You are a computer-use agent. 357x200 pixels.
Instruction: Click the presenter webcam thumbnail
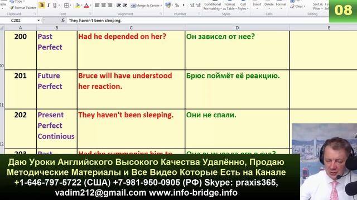(x=325, y=162)
